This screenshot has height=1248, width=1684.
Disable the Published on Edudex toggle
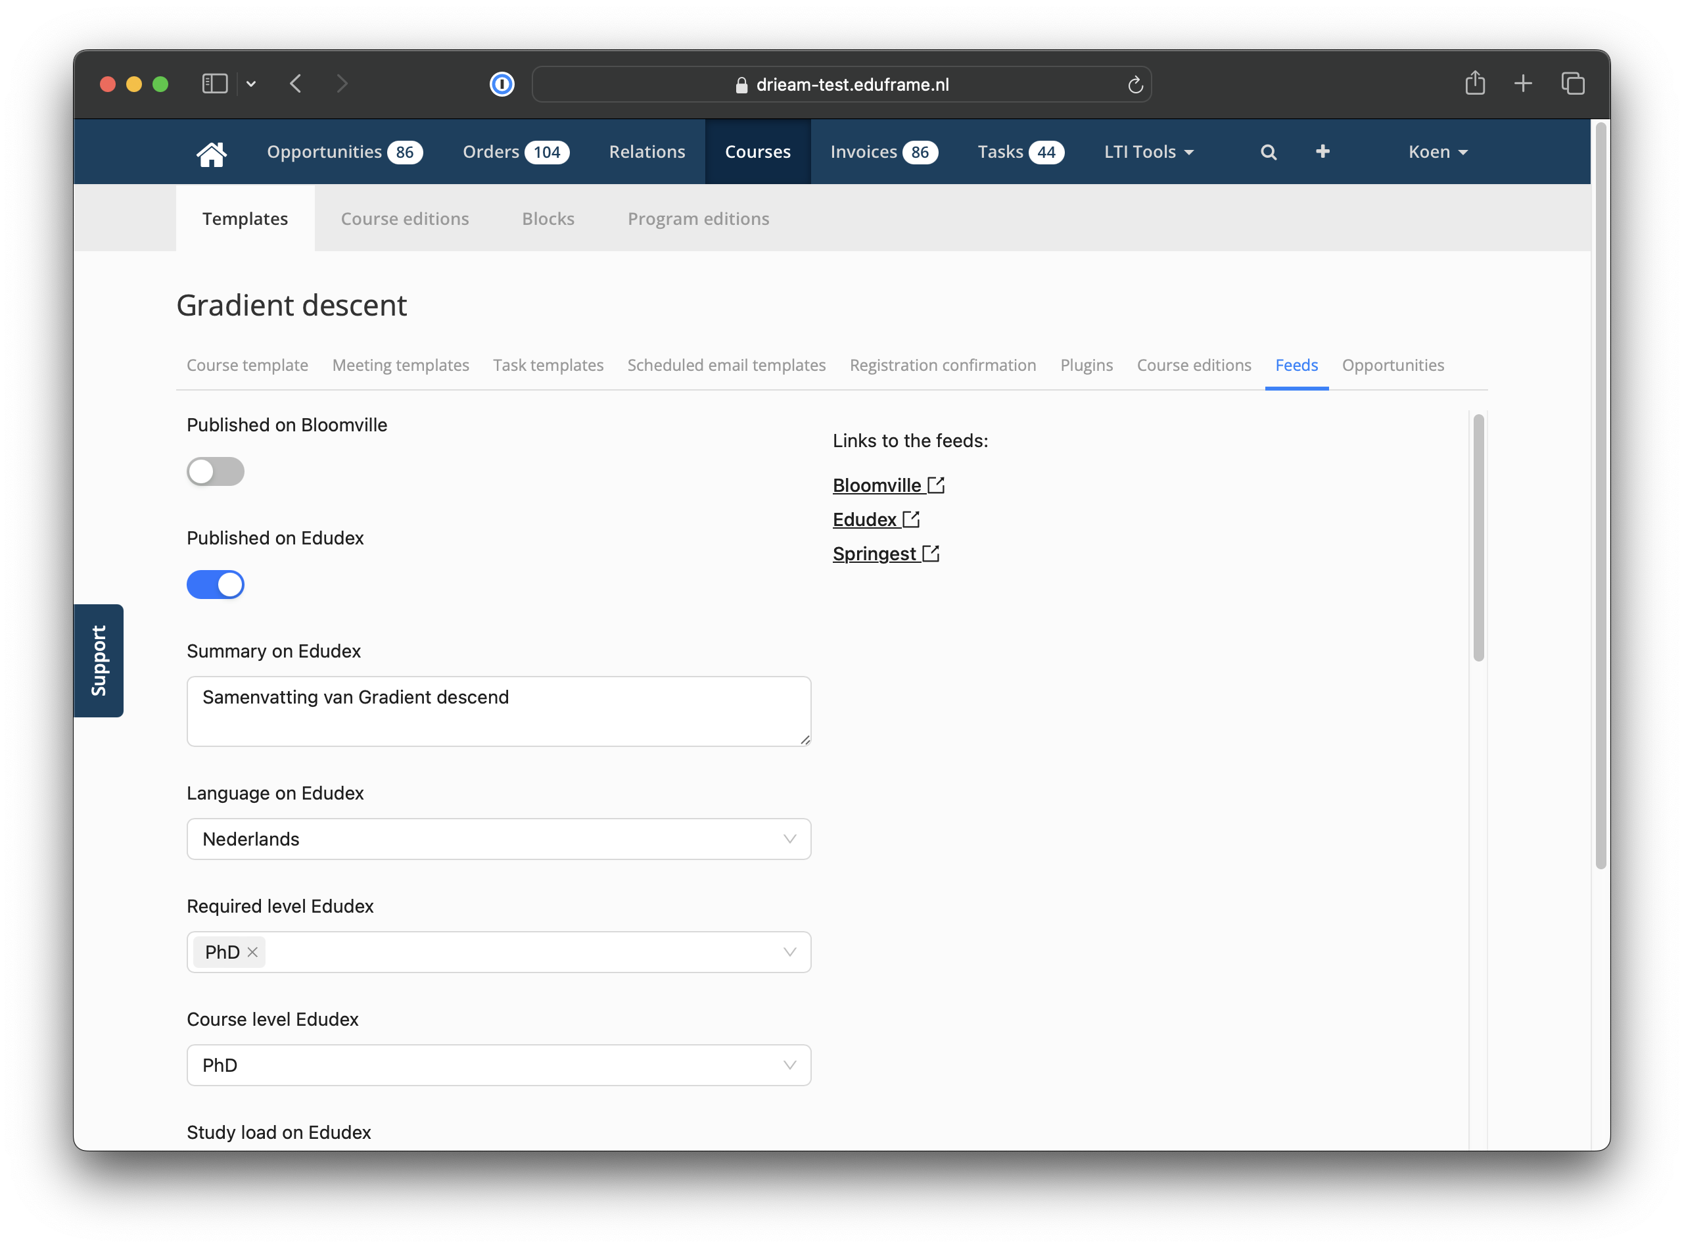pyautogui.click(x=215, y=585)
